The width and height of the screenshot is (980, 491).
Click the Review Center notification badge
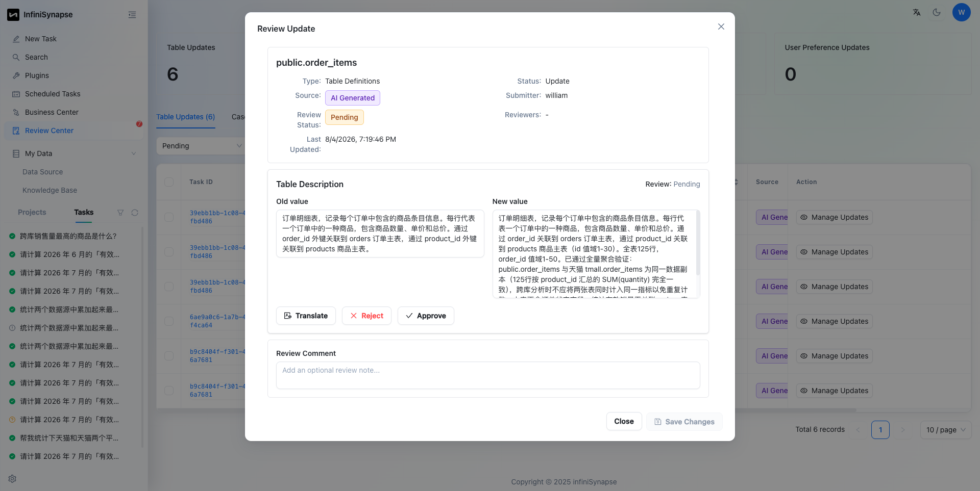tap(139, 124)
